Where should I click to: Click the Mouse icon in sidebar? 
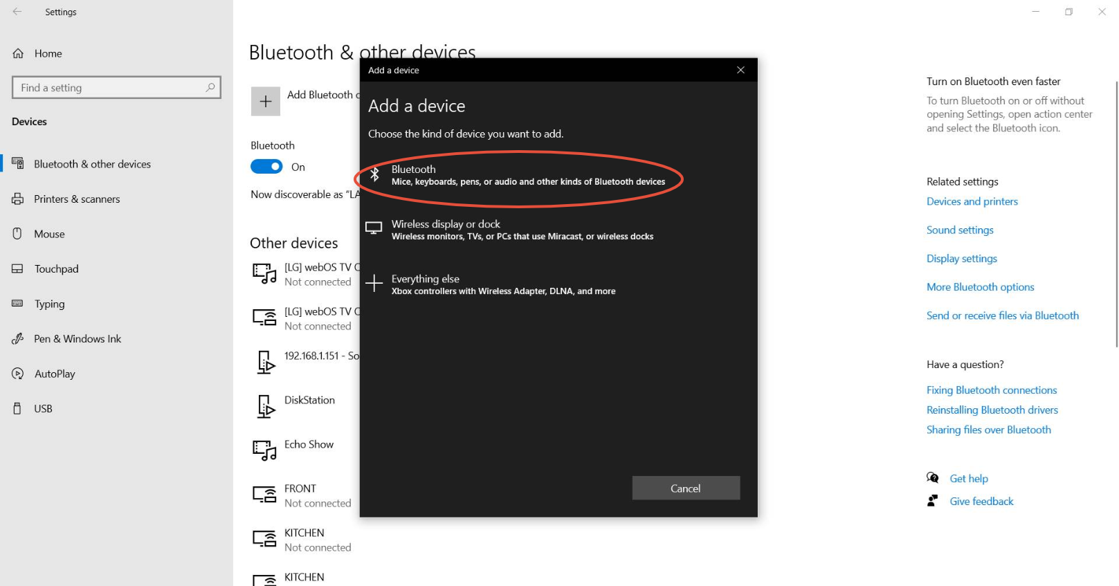18,234
